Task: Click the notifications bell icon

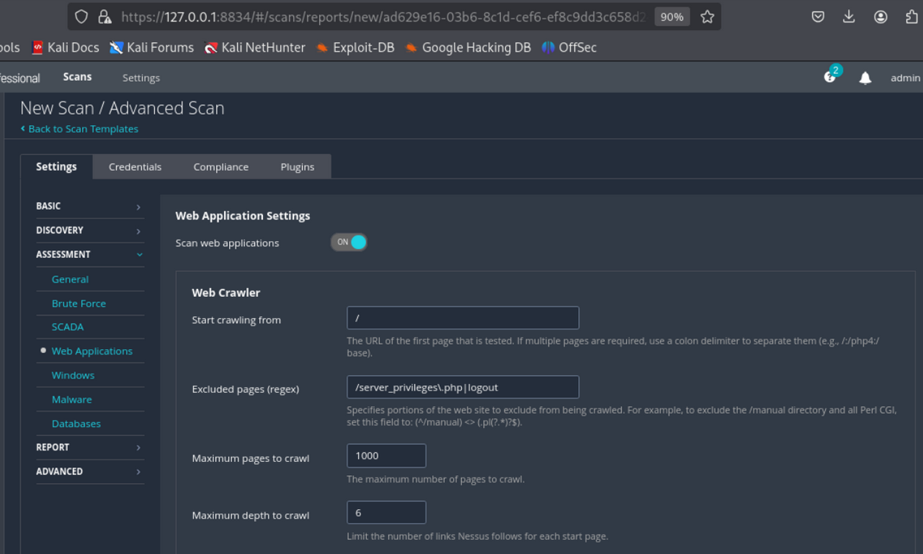Action: point(866,78)
